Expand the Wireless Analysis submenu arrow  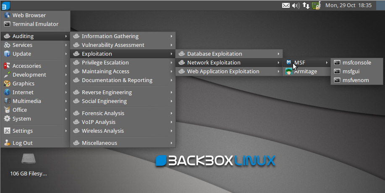[x=171, y=131]
